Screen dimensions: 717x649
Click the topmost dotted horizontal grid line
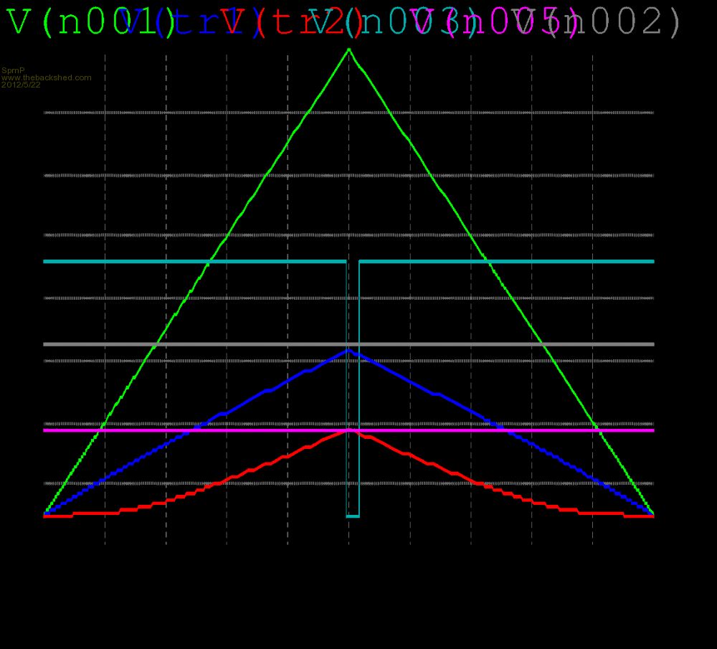click(215, 113)
